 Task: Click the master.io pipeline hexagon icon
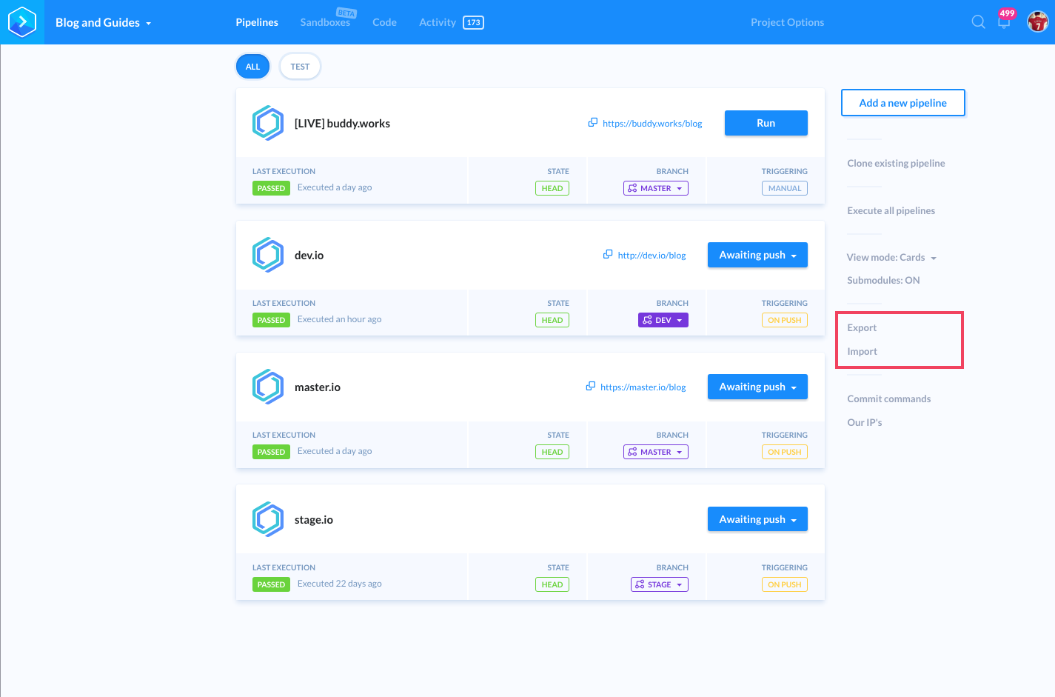tap(268, 387)
